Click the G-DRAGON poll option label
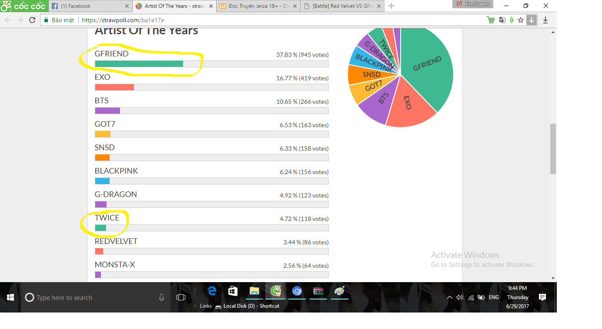The image size is (602, 329). coord(116,194)
